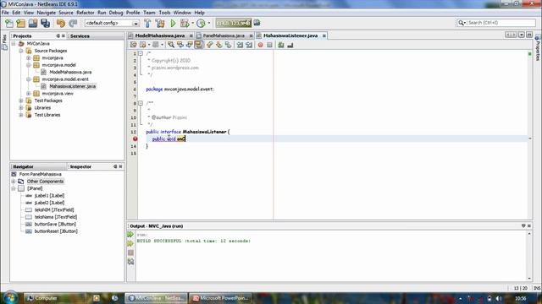
Task: Open the Refactor menu
Action: coord(85,13)
